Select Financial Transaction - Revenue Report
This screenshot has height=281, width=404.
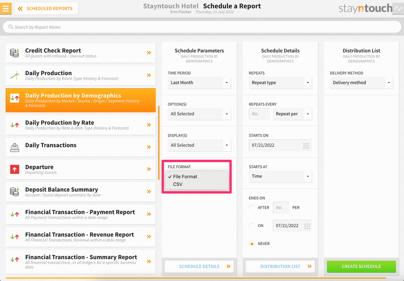pos(81,237)
